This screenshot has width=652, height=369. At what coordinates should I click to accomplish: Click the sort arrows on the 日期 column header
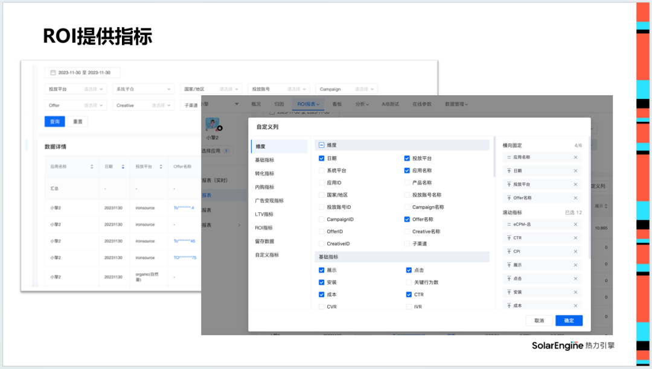coord(123,166)
